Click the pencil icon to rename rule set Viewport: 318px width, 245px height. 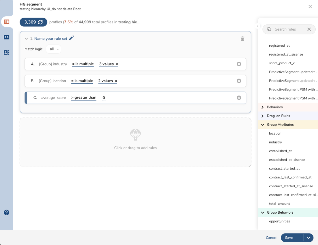pyautogui.click(x=72, y=38)
